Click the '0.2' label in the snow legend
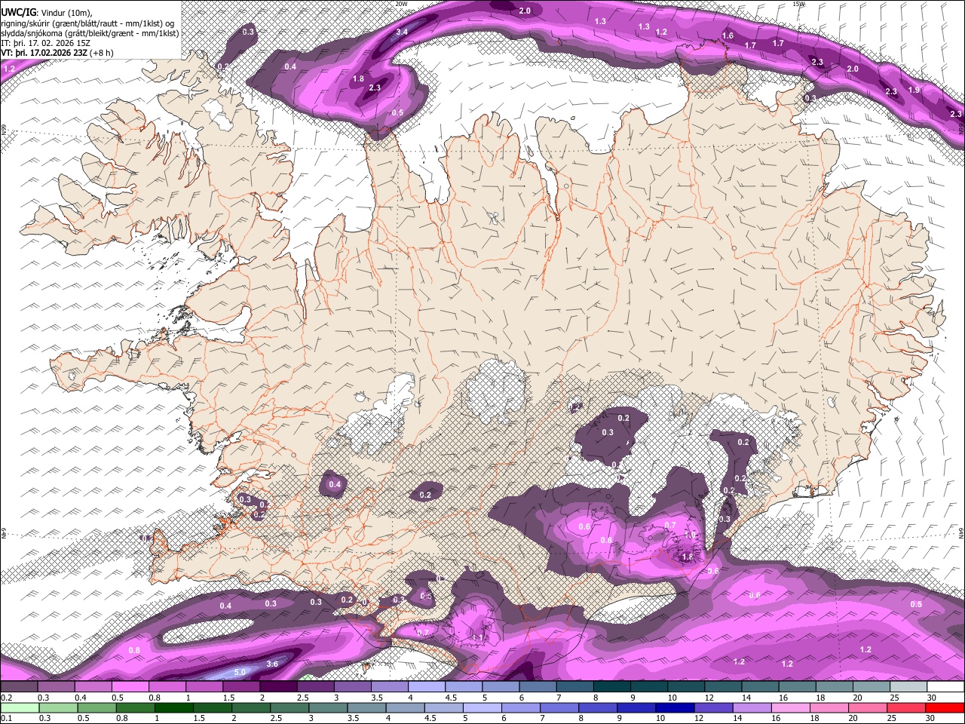This screenshot has height=724, width=965. click(6, 698)
